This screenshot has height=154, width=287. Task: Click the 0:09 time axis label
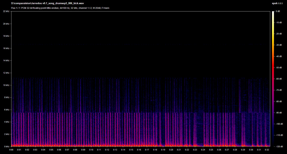(83, 150)
